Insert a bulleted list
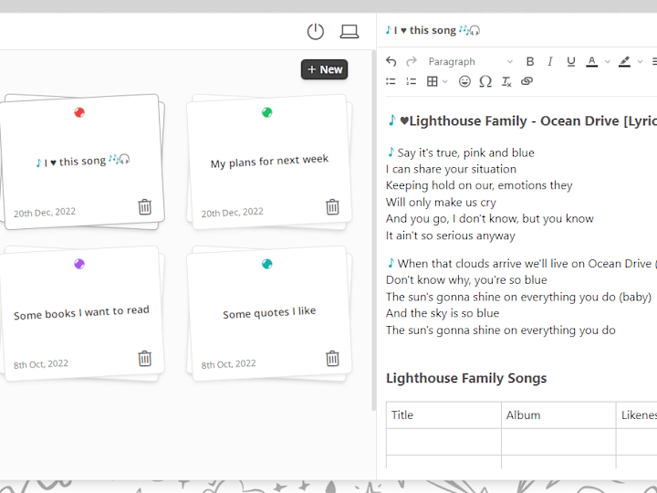Image resolution: width=657 pixels, height=493 pixels. coord(391,81)
